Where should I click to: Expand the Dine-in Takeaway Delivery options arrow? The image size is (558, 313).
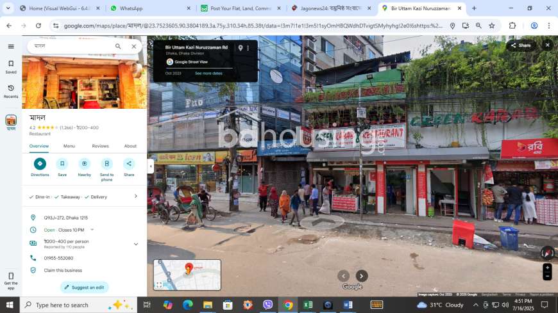coord(135,196)
